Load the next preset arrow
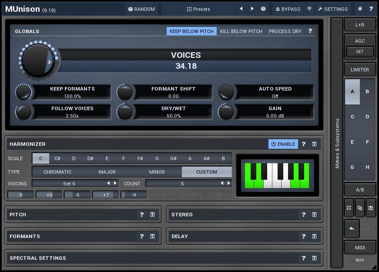Image resolution: width=379 pixels, height=272 pixels. [x=252, y=9]
